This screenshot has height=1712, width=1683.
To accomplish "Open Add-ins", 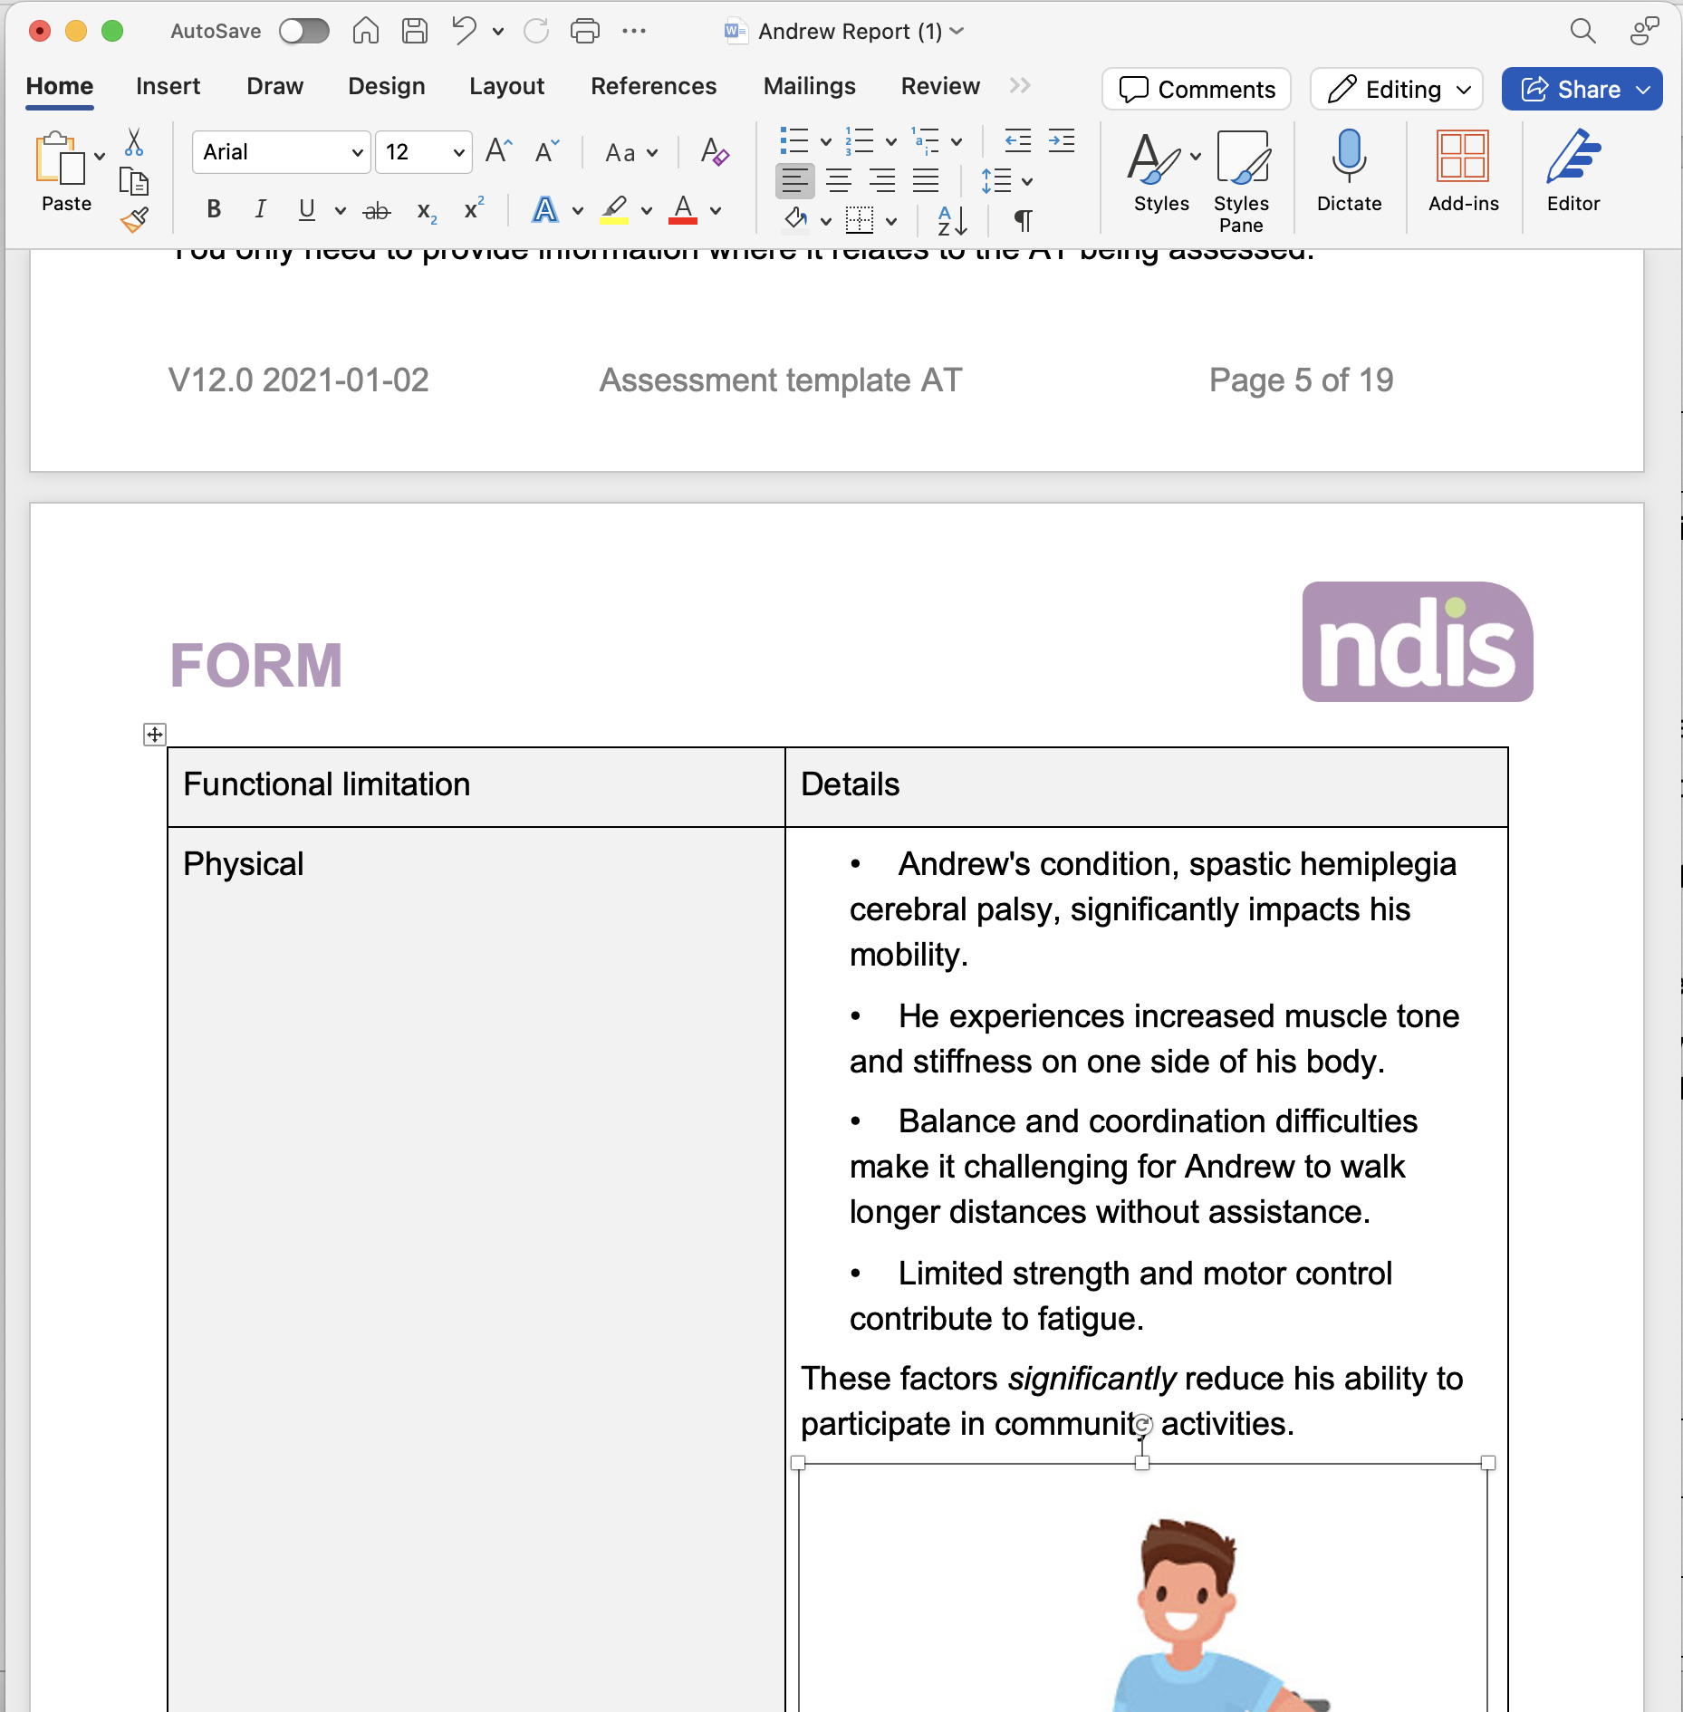I will pos(1463,170).
